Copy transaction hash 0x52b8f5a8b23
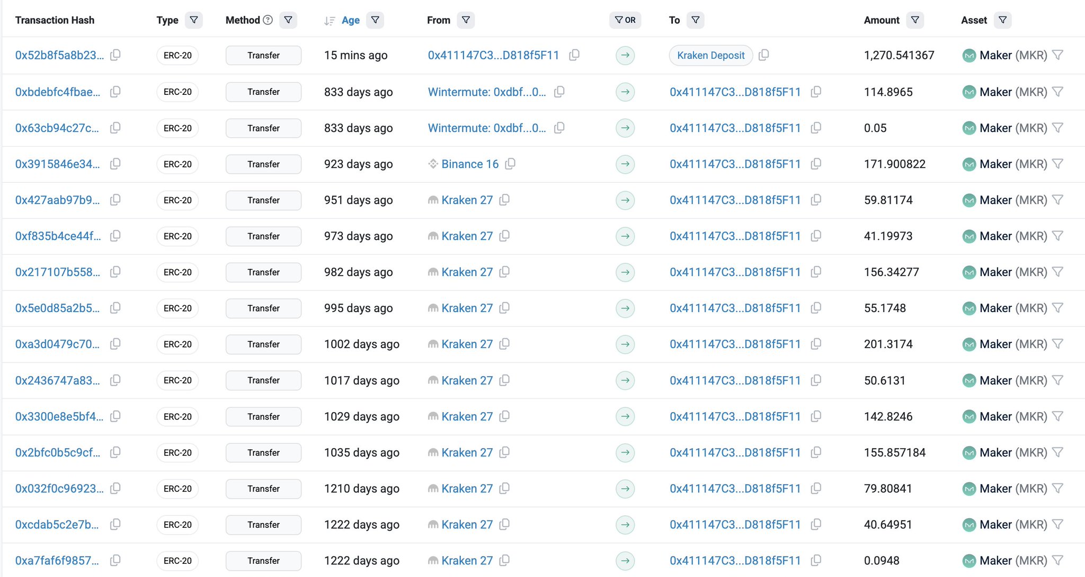Image resolution: width=1085 pixels, height=577 pixels. coord(115,55)
